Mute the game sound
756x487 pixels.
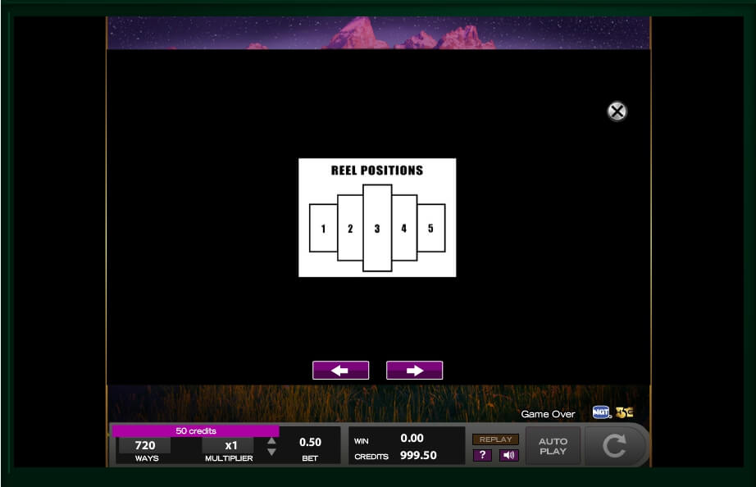point(508,455)
